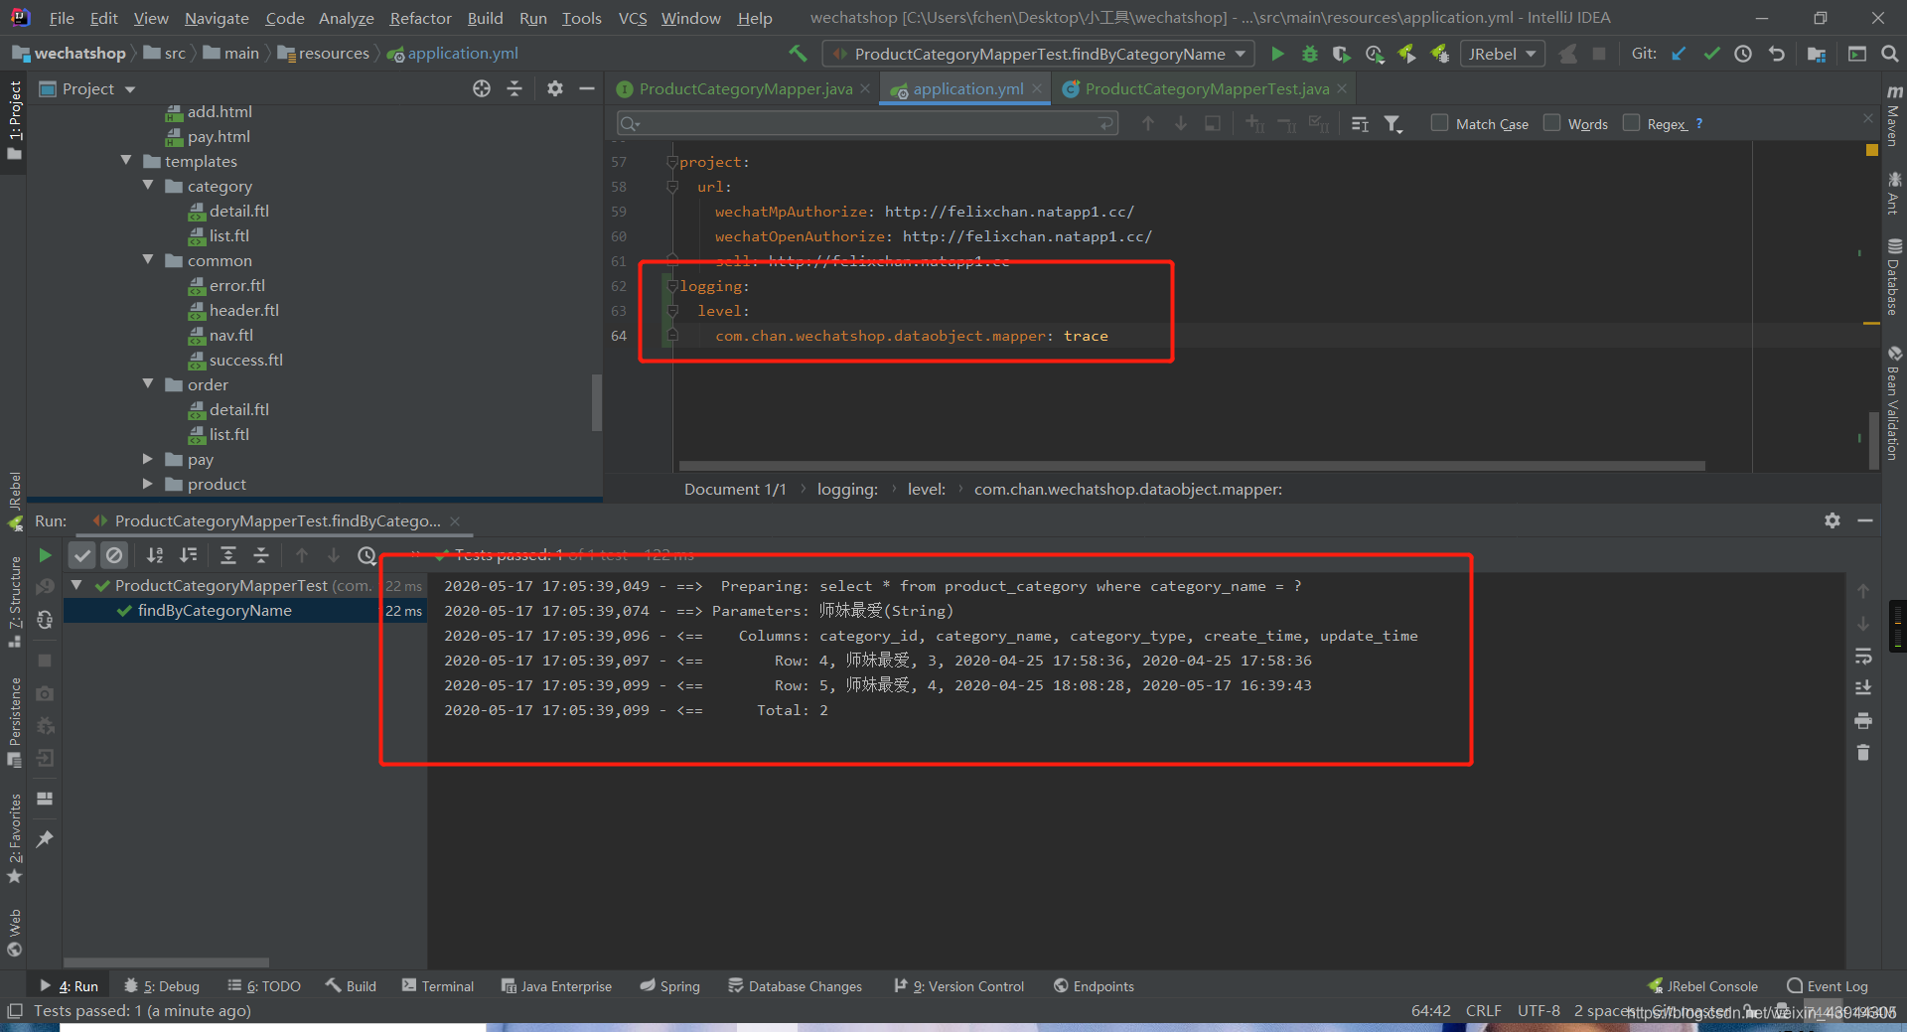Open JRebel dropdown
Viewport: 1907px width, 1032px height.
1503,54
